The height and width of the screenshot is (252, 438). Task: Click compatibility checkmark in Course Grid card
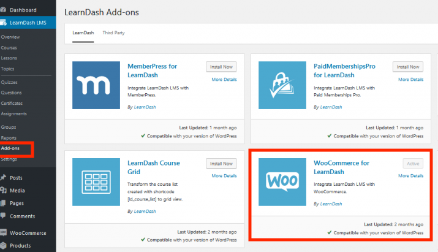click(143, 239)
